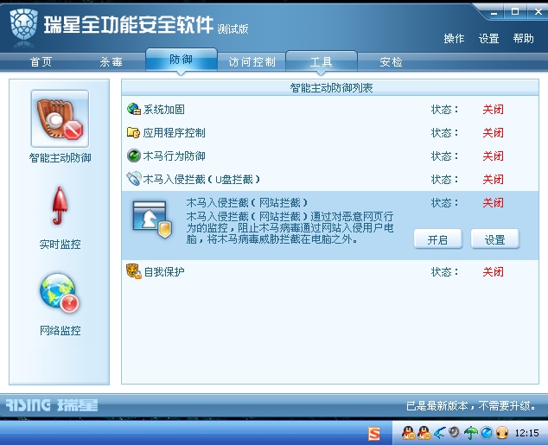Select the 自我保护 row label

coord(164,271)
